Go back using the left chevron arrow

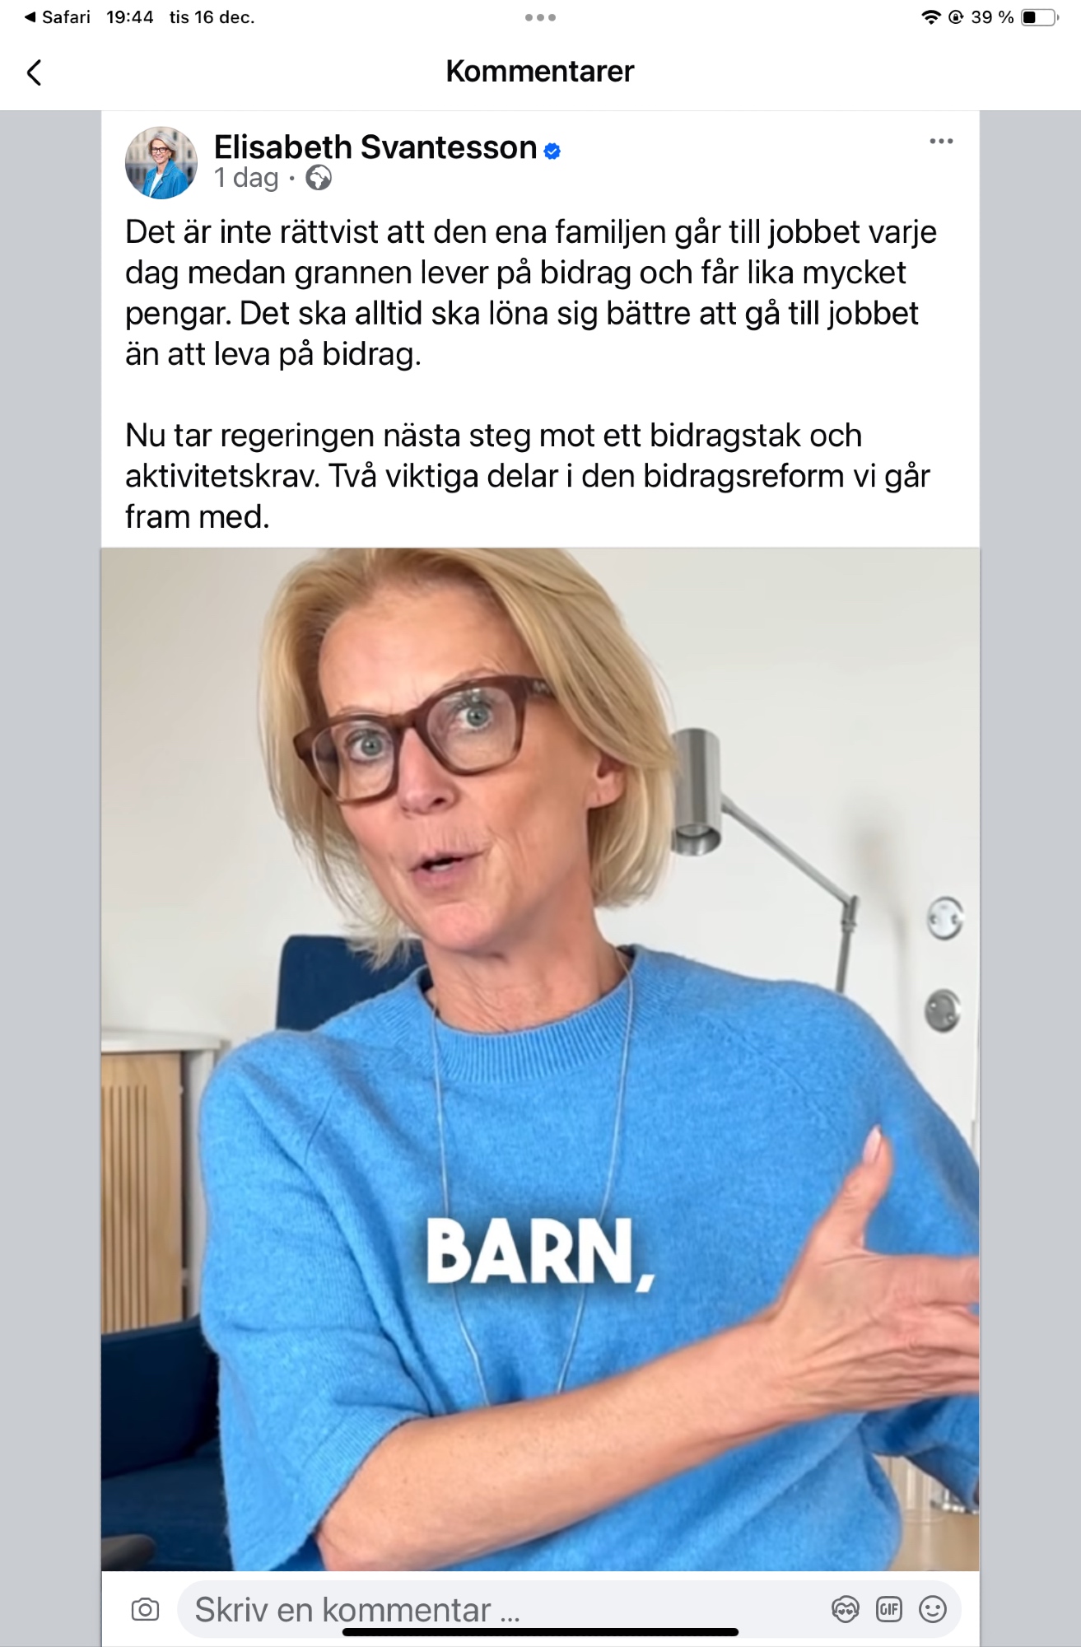(x=34, y=72)
